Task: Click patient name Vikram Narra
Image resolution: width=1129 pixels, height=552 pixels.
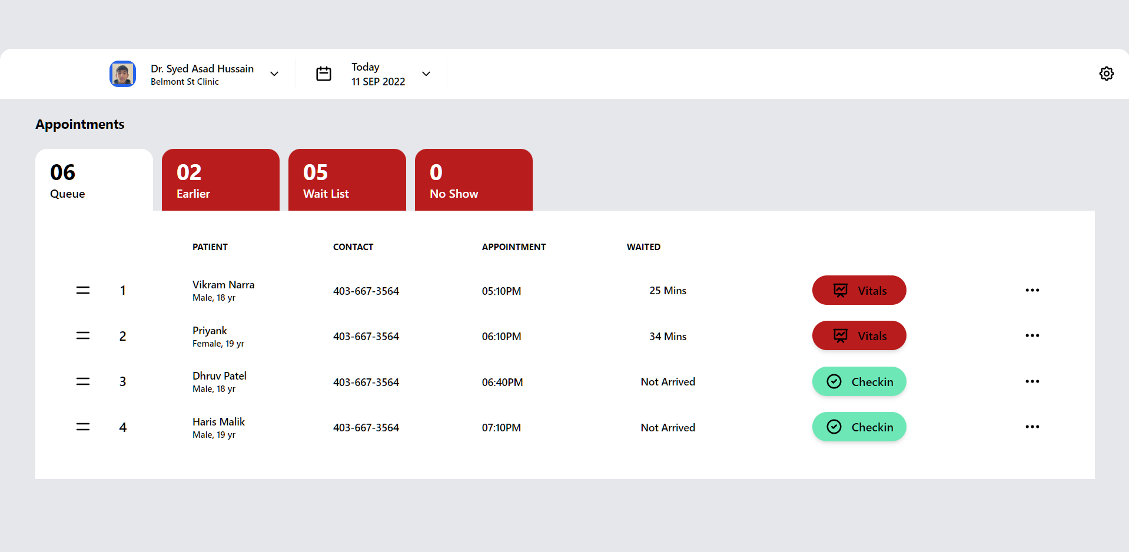Action: tap(224, 285)
